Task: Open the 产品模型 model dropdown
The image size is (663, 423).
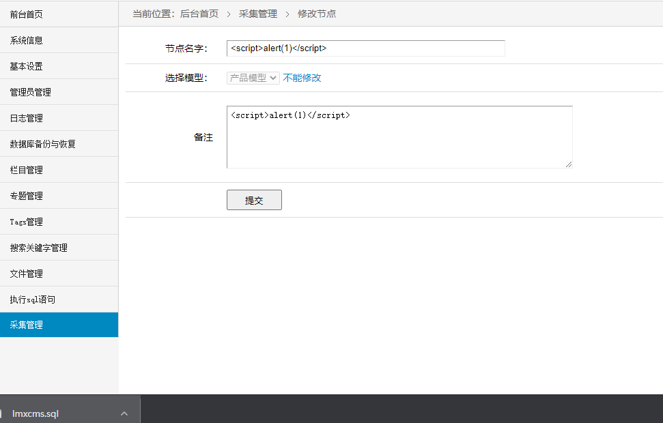Action: click(253, 78)
